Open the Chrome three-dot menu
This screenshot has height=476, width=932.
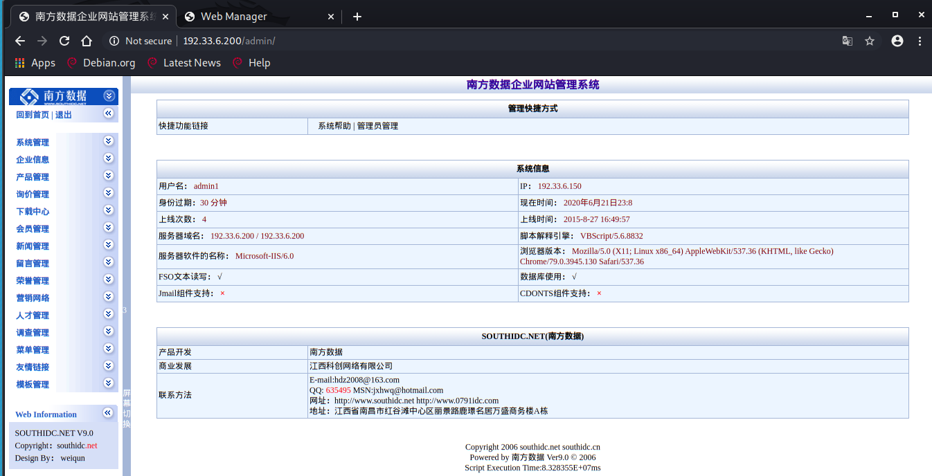(920, 41)
